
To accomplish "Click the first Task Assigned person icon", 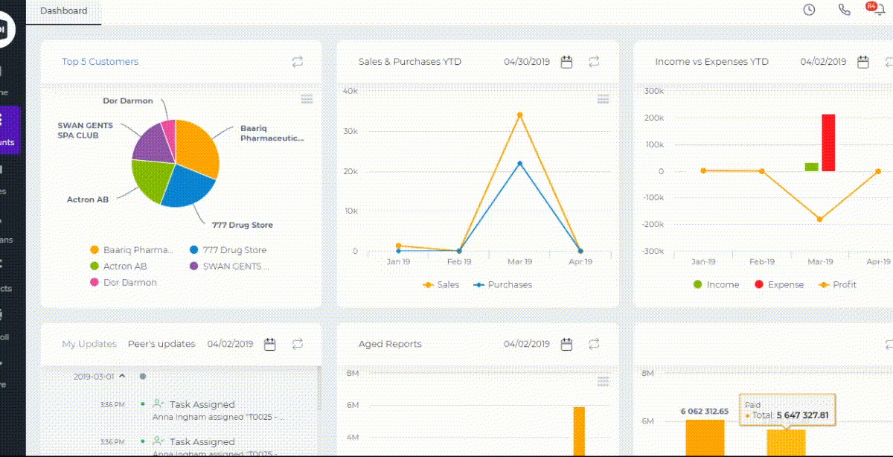I will (x=158, y=404).
